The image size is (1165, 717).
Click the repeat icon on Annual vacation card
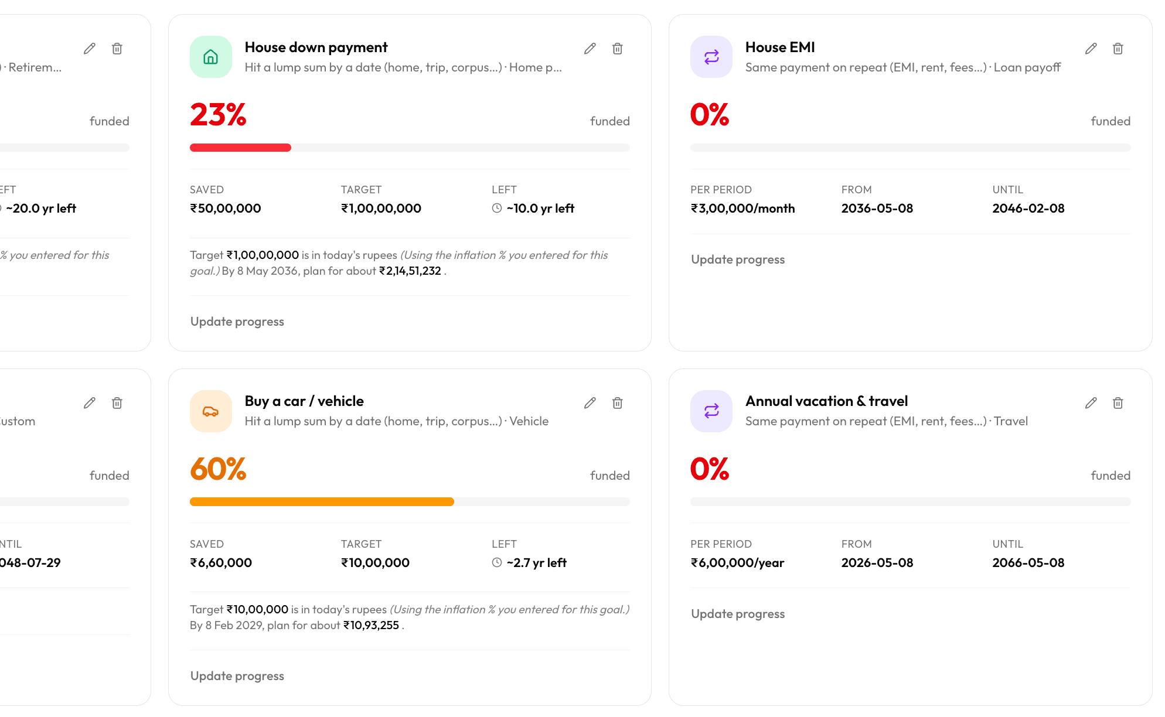pyautogui.click(x=711, y=411)
